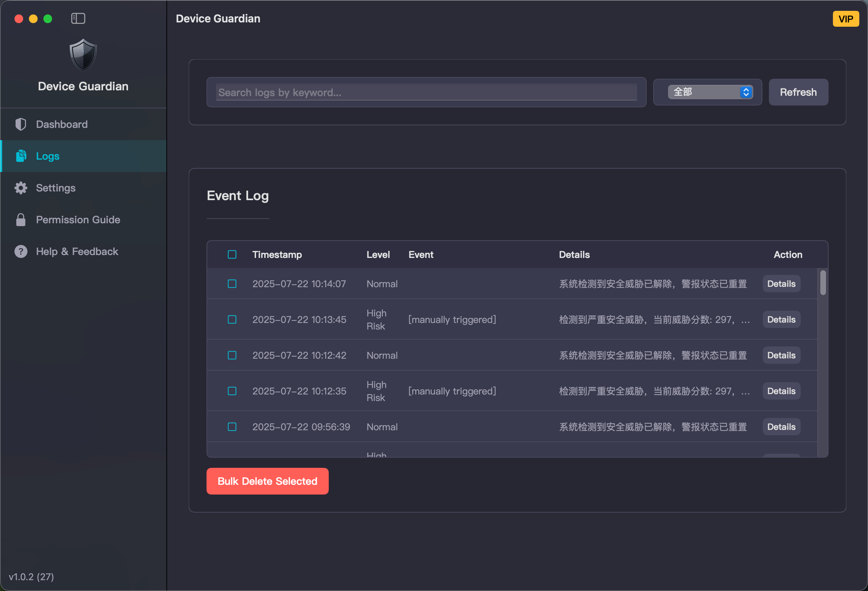Click High Risk level in 10:13:45 row
868x591 pixels.
(x=376, y=319)
